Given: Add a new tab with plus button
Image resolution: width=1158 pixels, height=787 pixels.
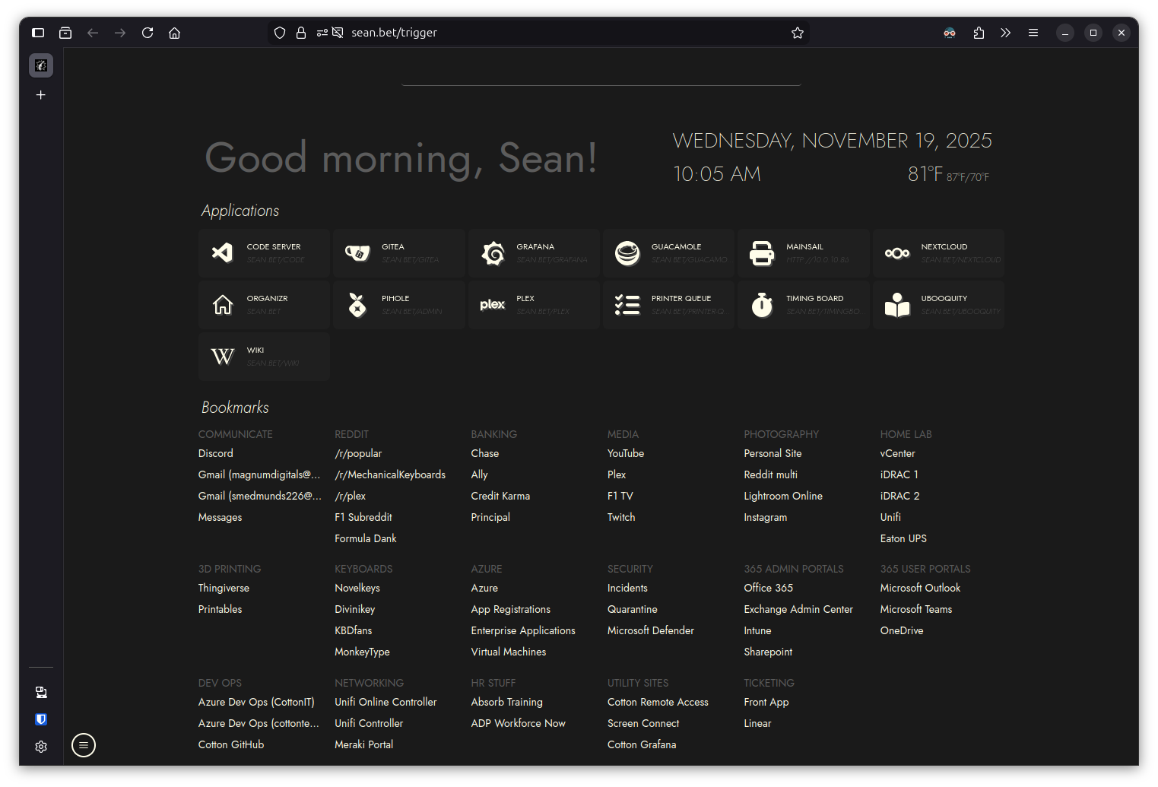Looking at the screenshot, I should point(41,95).
